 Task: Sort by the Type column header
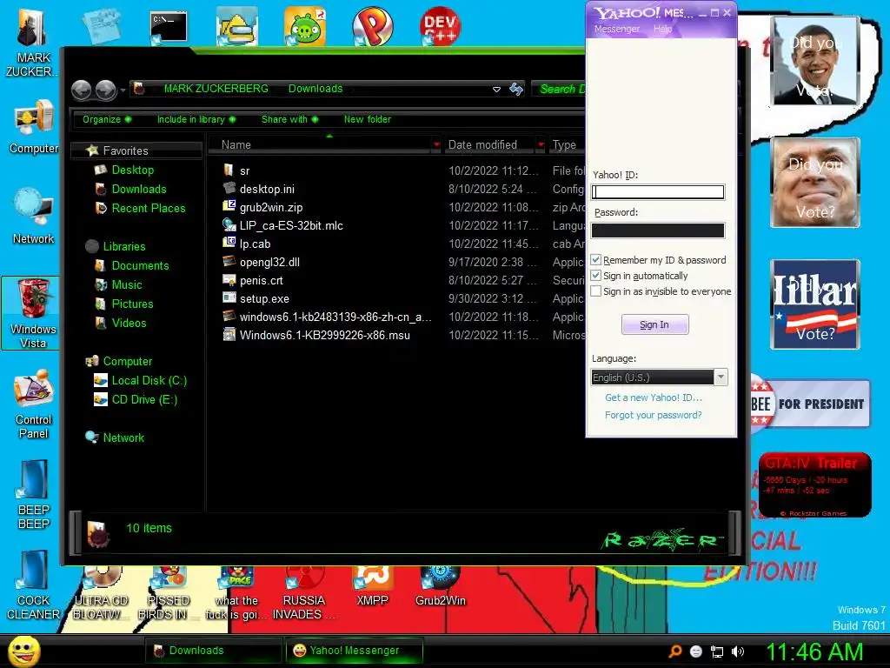coord(567,145)
